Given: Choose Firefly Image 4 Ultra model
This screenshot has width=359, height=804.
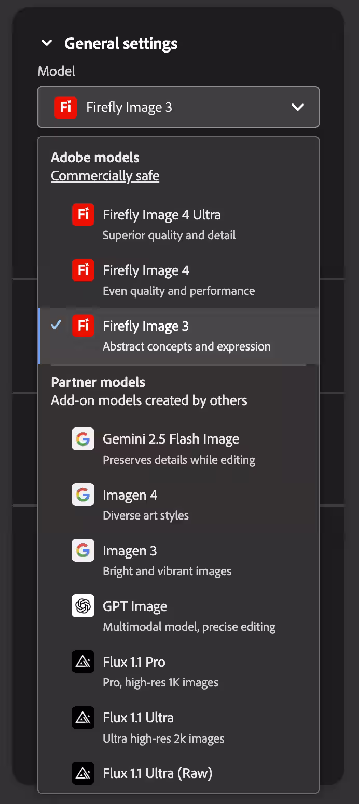Looking at the screenshot, I should 178,224.
